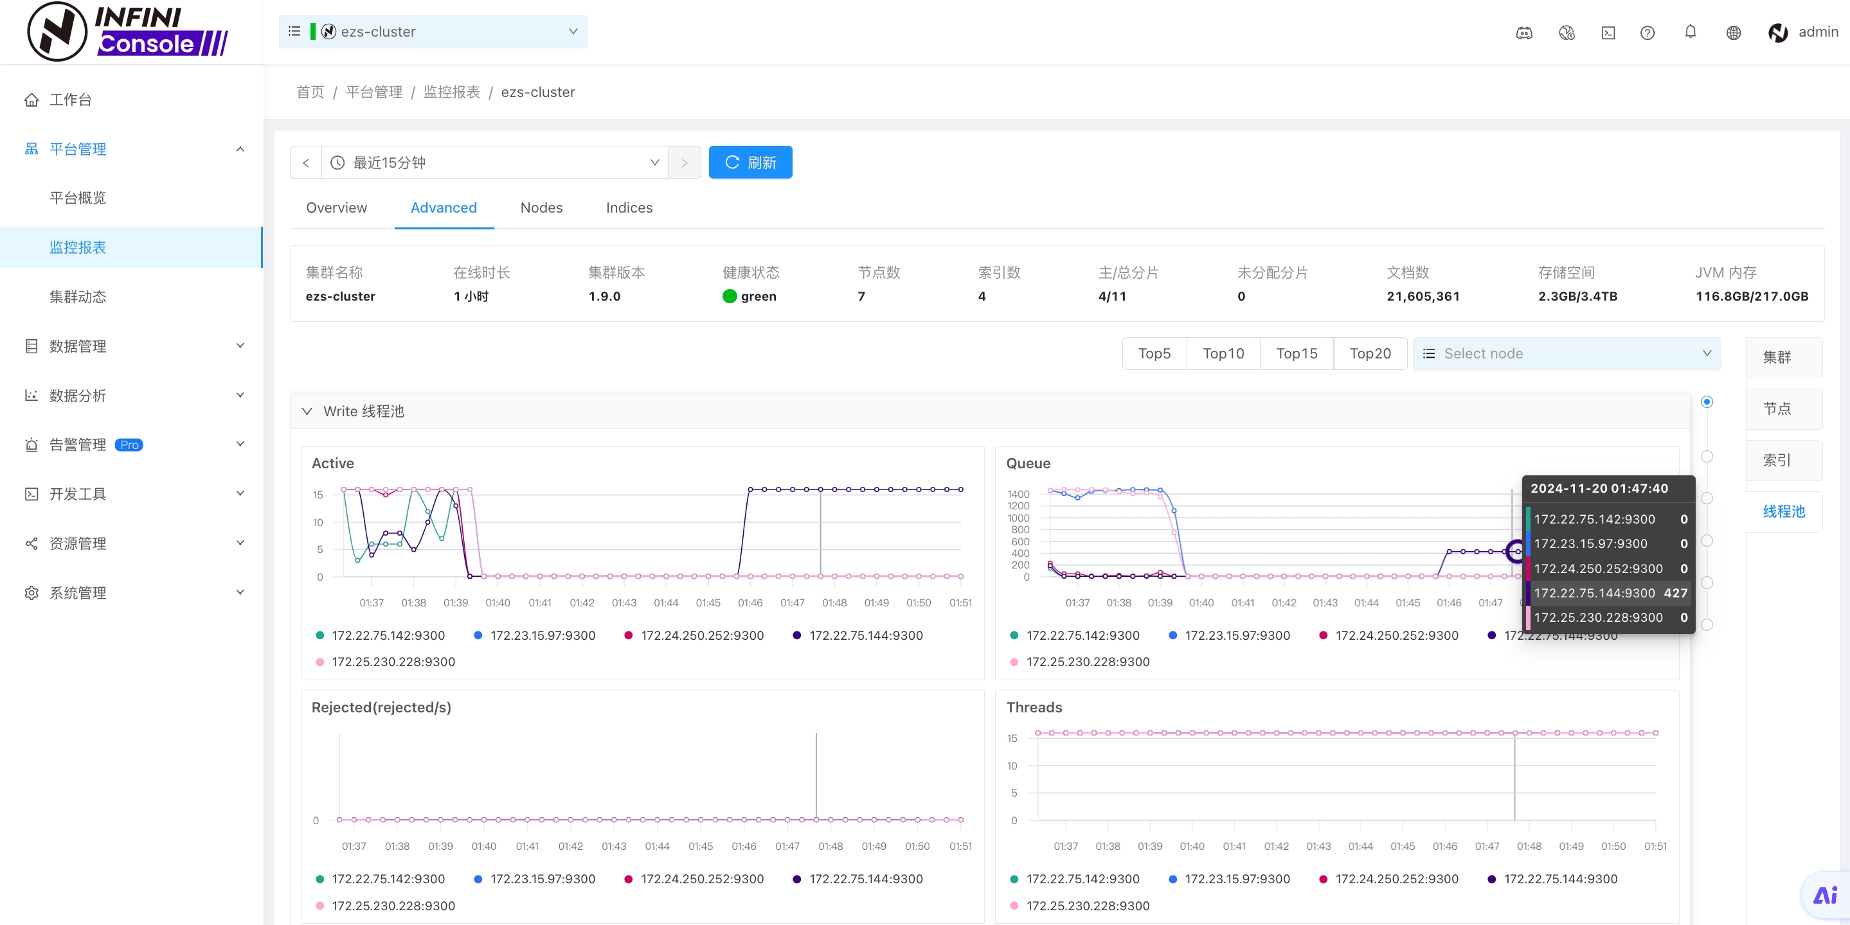
Task: Click the theme palette icon in header
Action: tap(1567, 33)
